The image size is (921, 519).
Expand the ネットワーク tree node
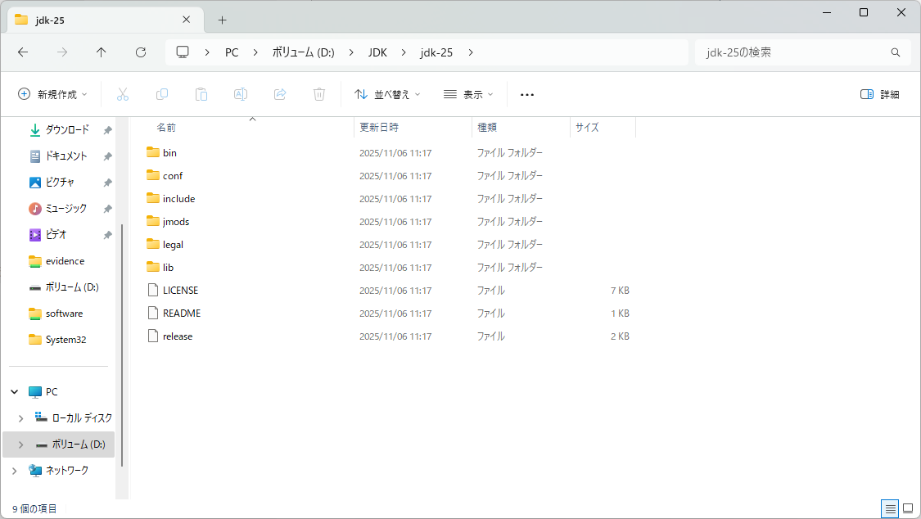pos(15,470)
